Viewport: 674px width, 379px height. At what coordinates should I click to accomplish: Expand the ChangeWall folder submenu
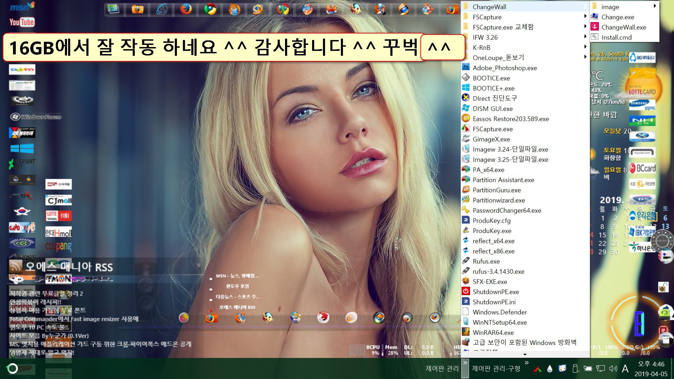(x=525, y=7)
